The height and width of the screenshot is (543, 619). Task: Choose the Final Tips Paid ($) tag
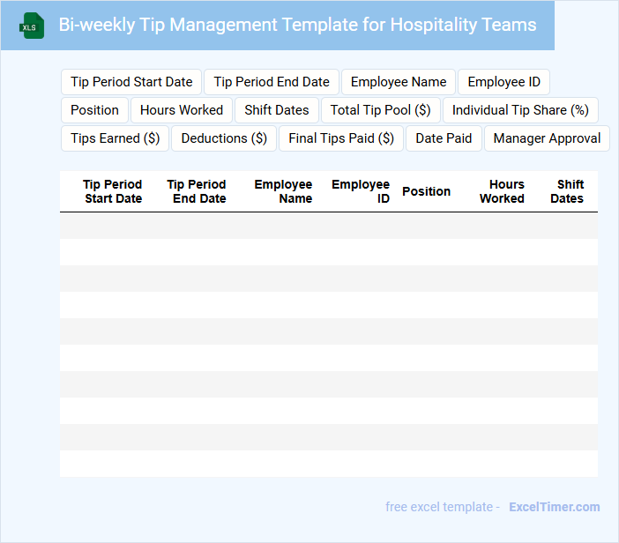click(x=341, y=138)
